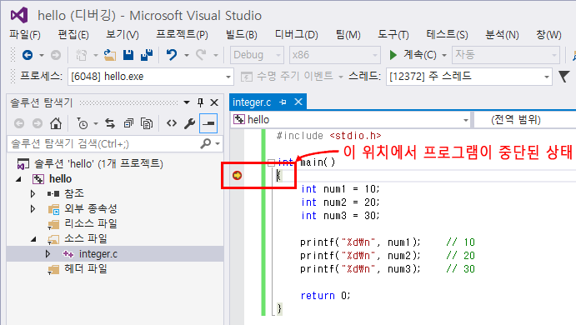Viewport: 576px width, 325px height.
Task: Open the (전역 범위) scope dropdown
Action: (x=525, y=120)
